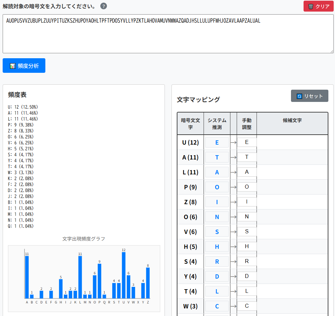The width and height of the screenshot is (335, 316).
Task: Select system guess E for cipher U
Action: click(x=217, y=142)
